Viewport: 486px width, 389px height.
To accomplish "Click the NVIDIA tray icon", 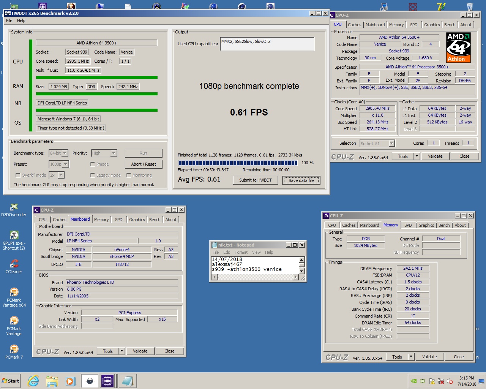I will coord(413,381).
